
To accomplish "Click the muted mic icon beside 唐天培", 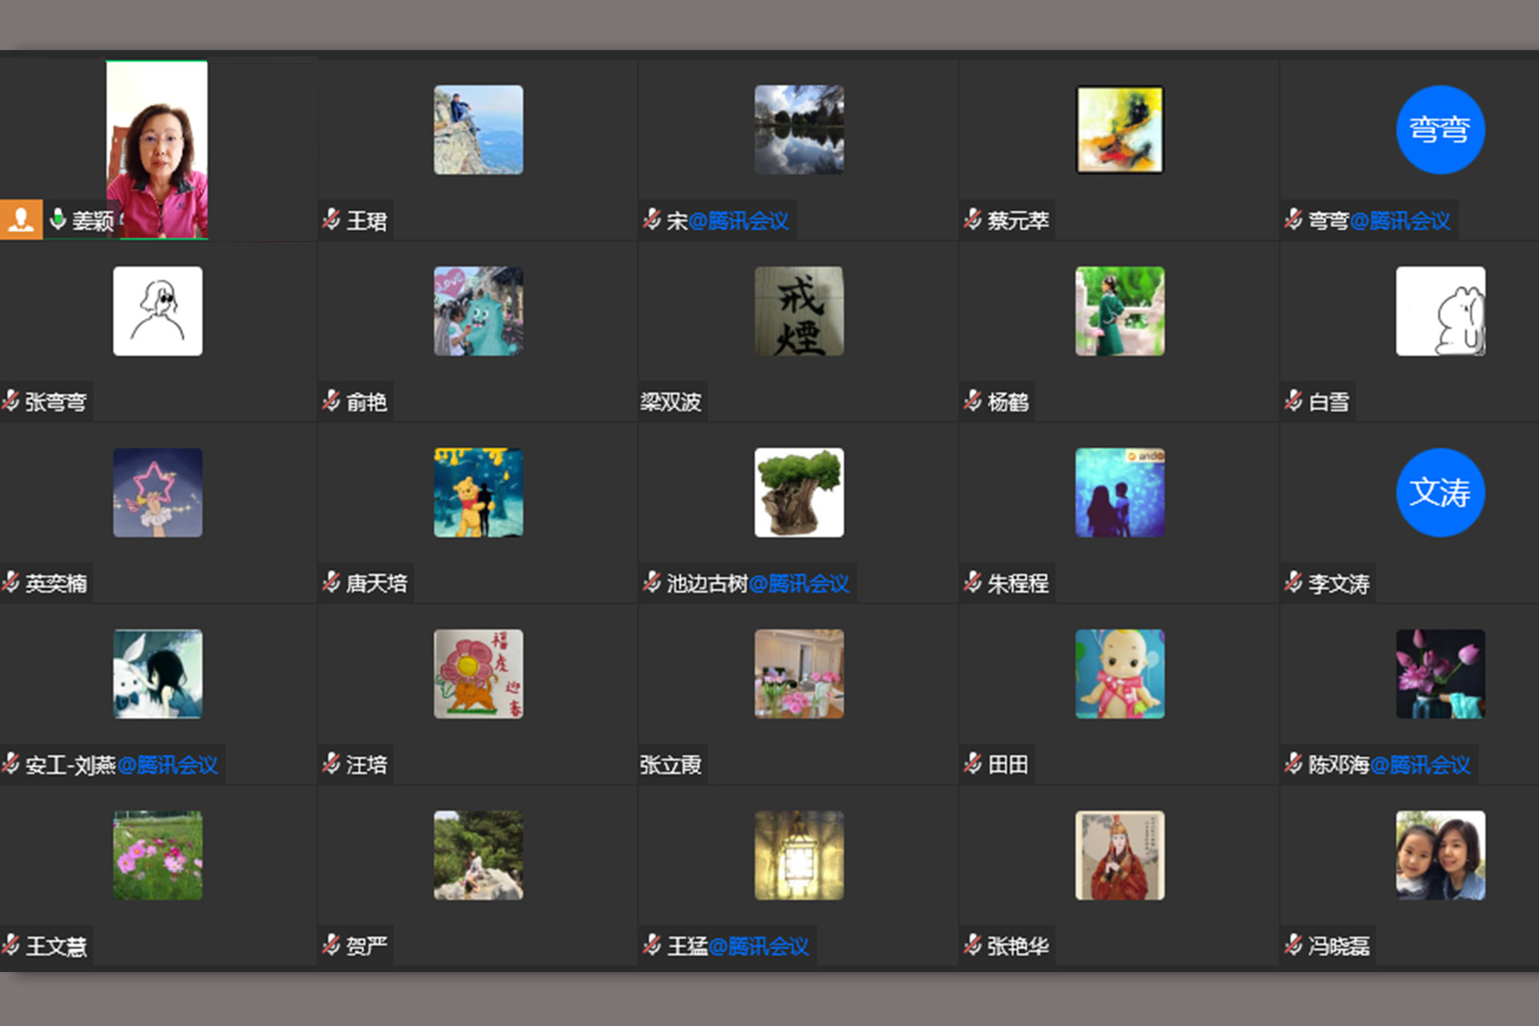I will click(332, 583).
